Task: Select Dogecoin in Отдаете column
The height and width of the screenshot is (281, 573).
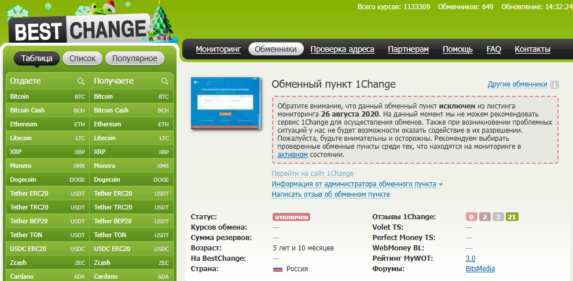Action: coord(47,179)
